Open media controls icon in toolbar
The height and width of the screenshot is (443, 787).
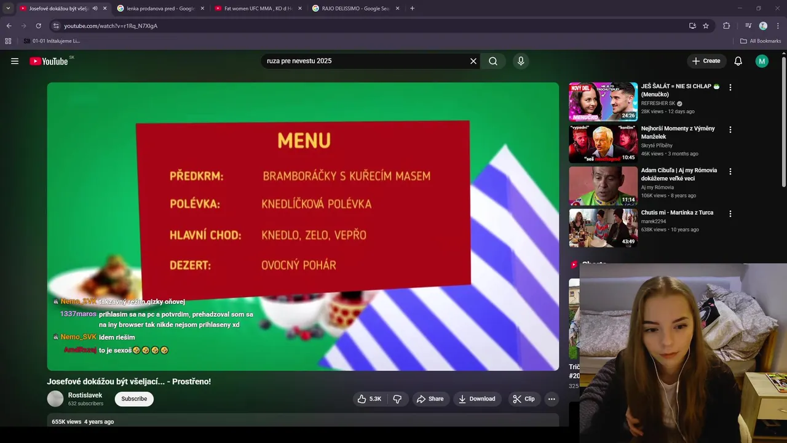[x=748, y=26]
